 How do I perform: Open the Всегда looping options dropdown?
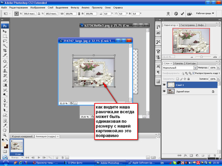tap(17, 157)
